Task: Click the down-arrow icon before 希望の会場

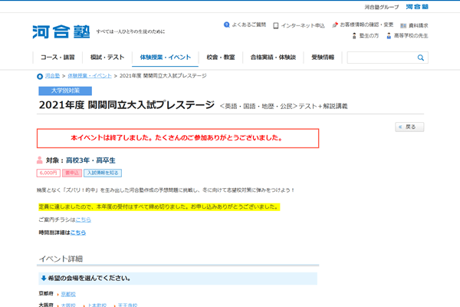Action: tap(44, 278)
